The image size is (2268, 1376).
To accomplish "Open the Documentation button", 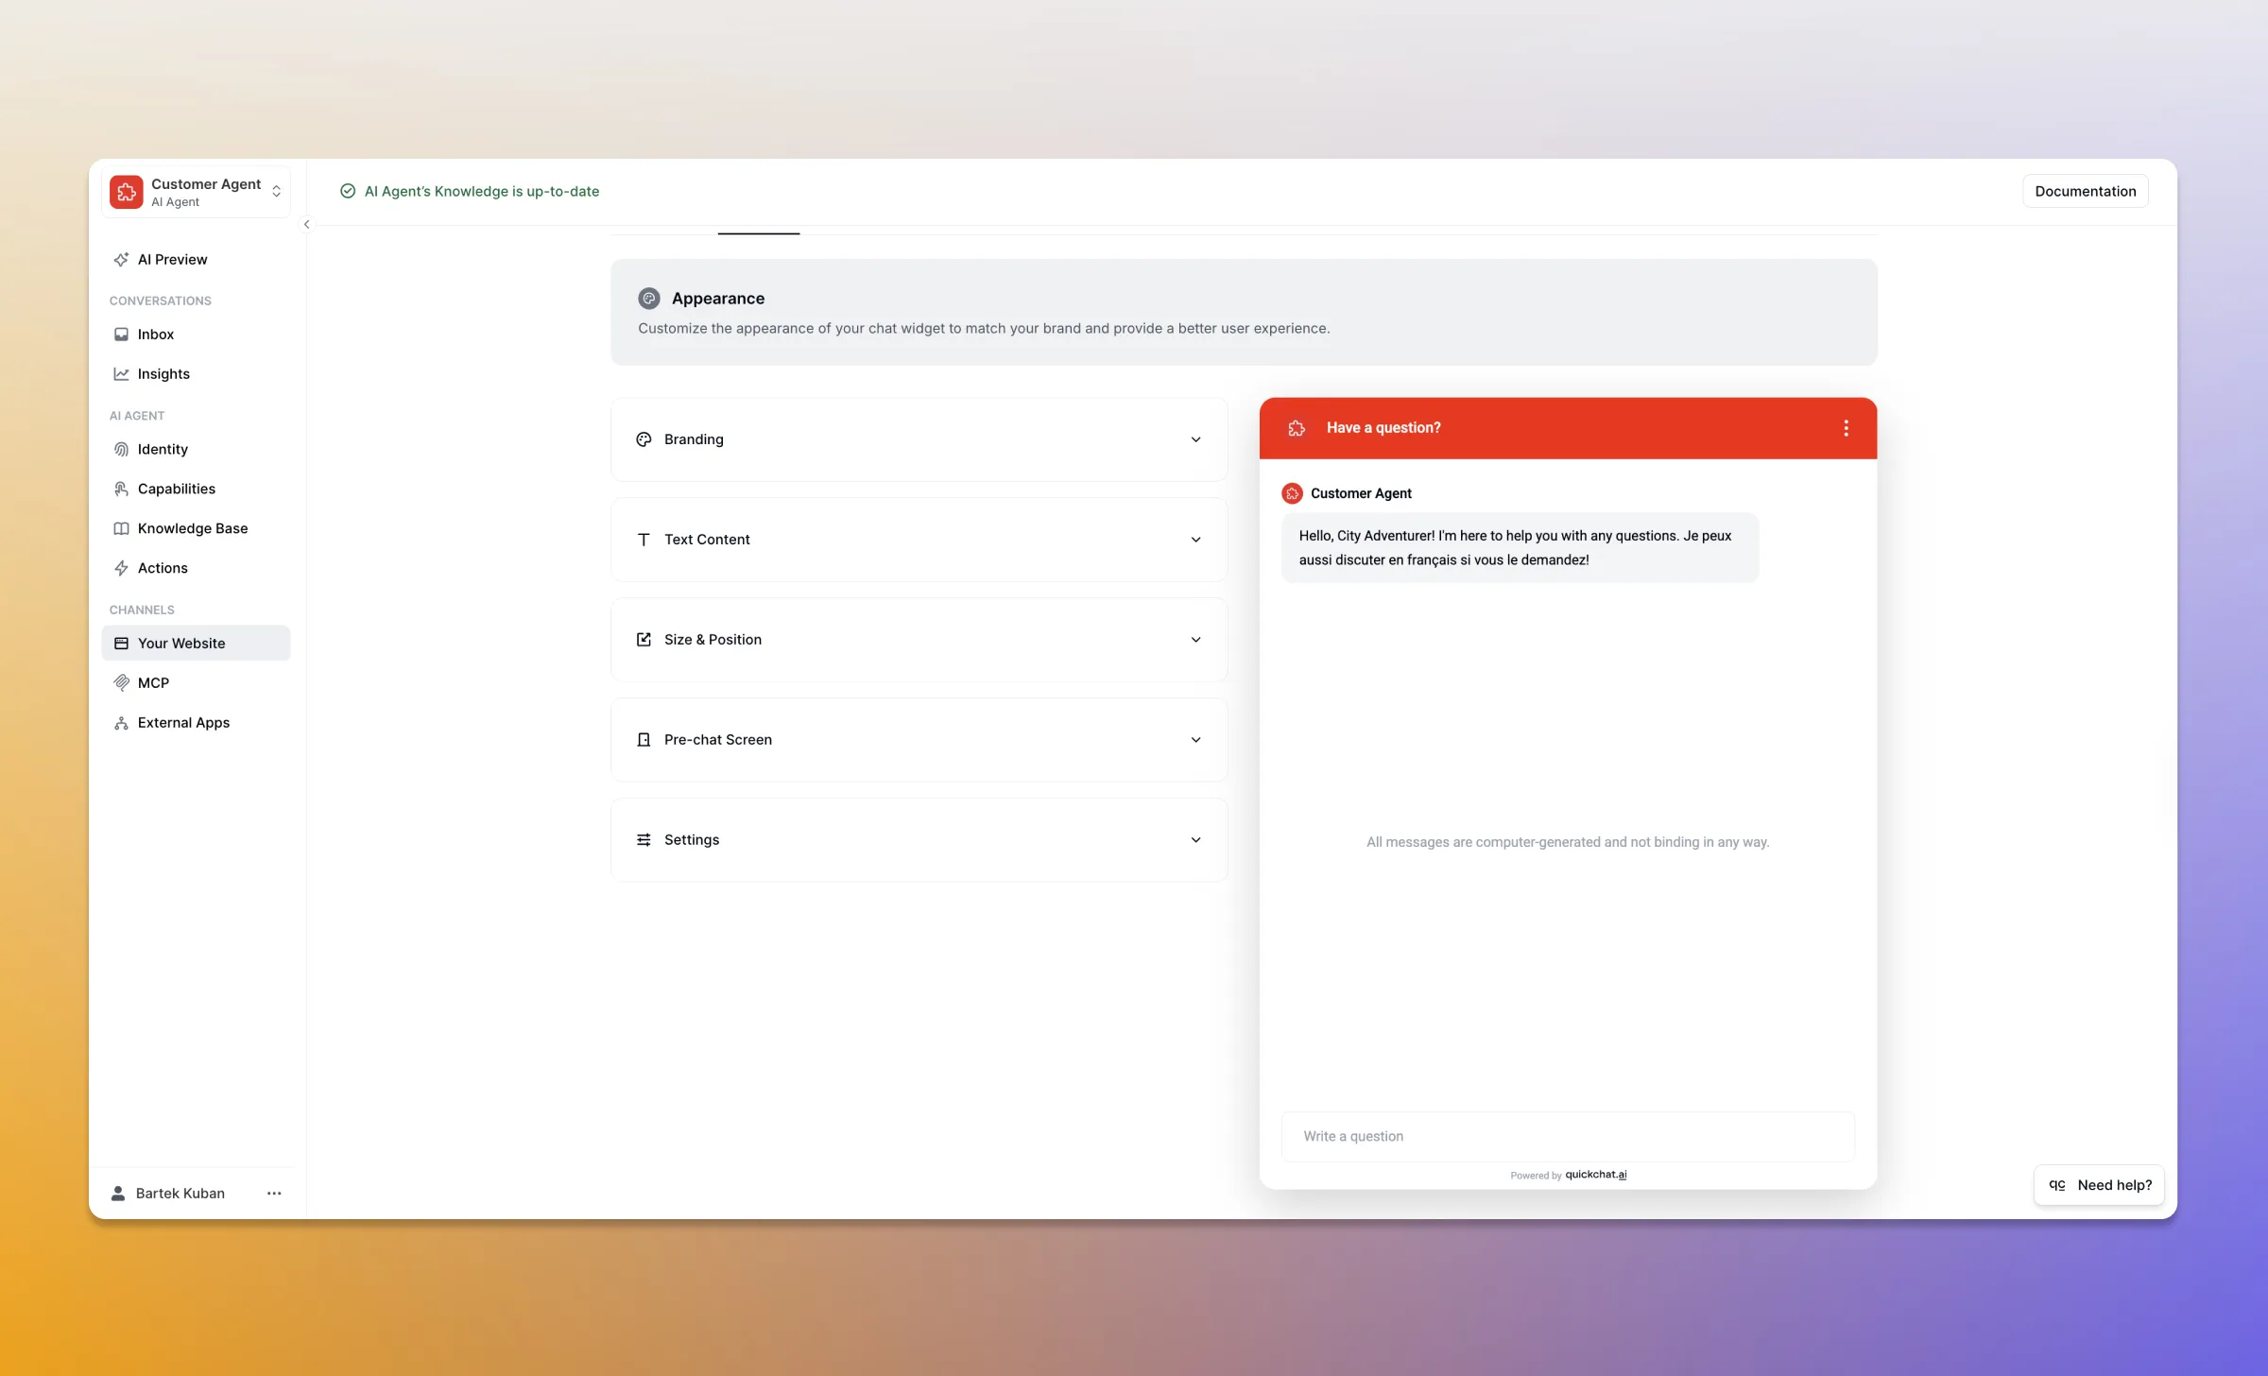I will [2085, 191].
